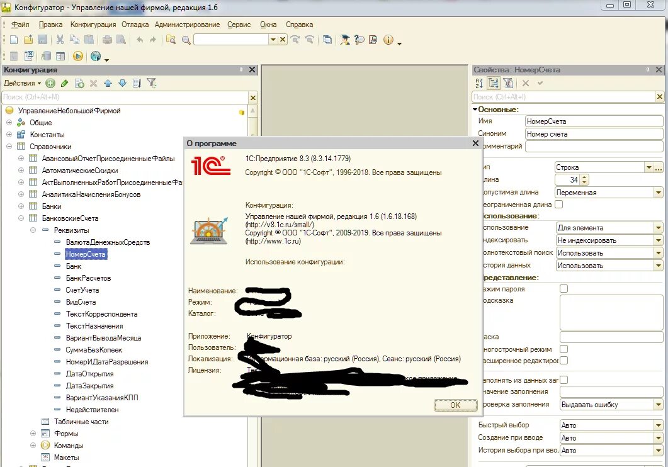668x467 pixels.
Task: Open the Syntax Assistant graduate-cap icon
Action: click(344, 40)
